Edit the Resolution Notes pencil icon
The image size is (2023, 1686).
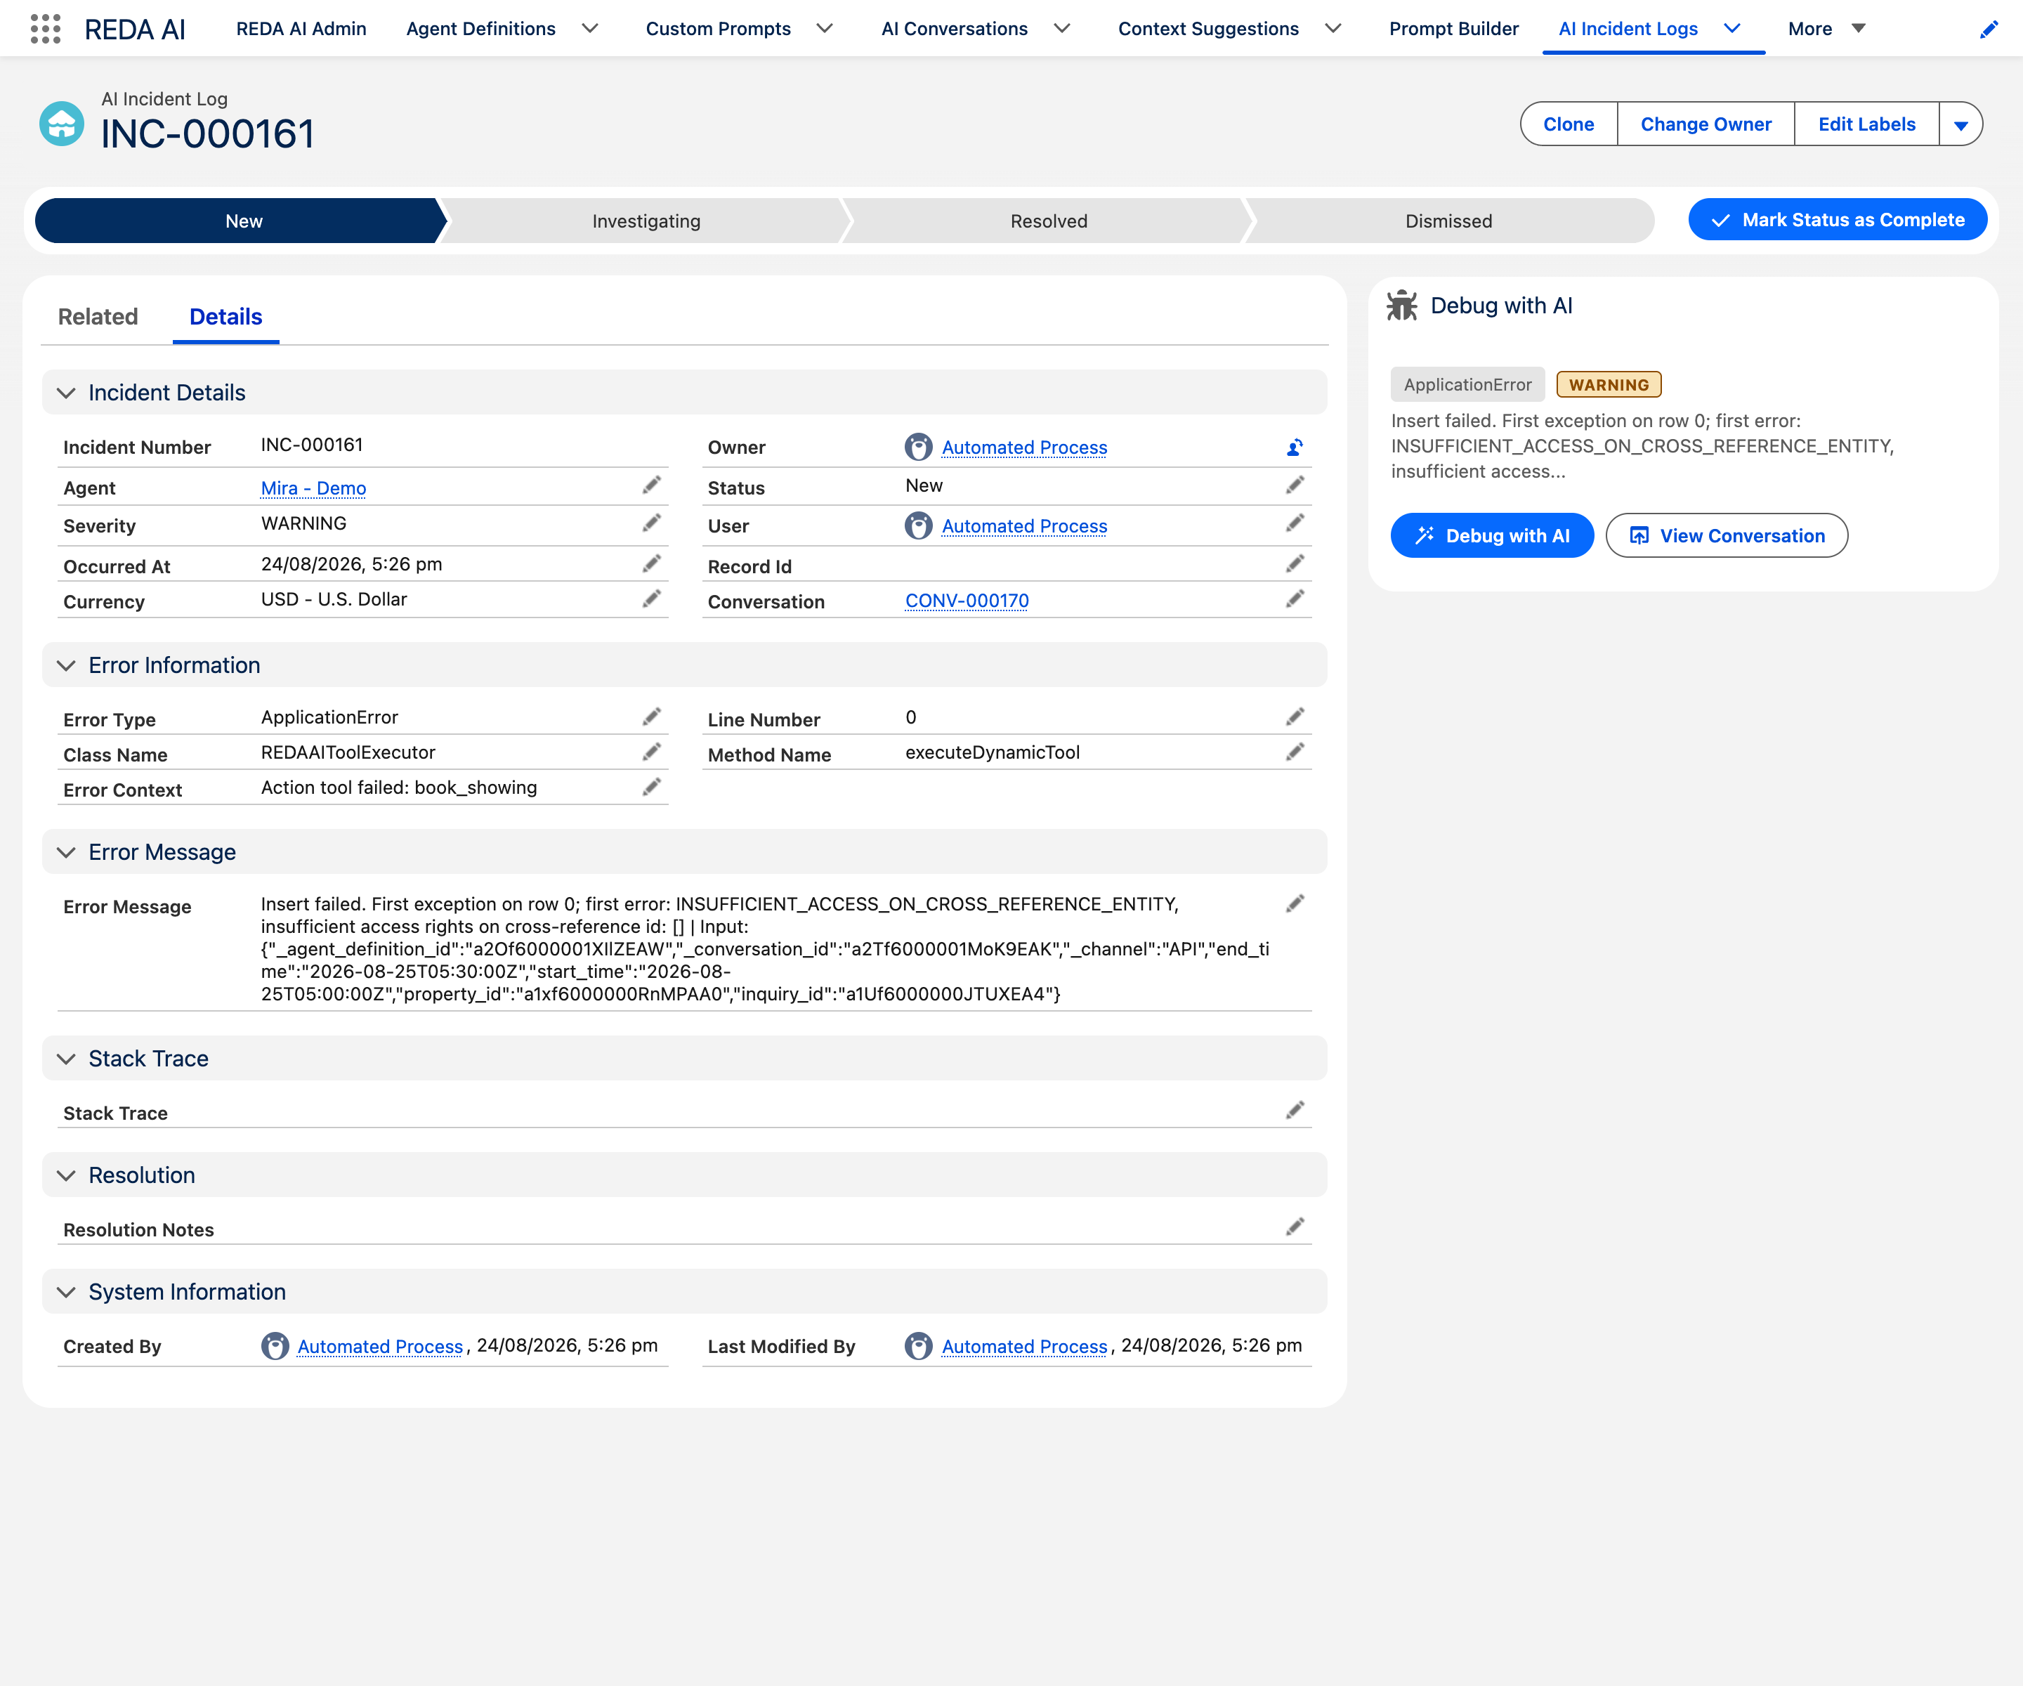pyautogui.click(x=1295, y=1227)
